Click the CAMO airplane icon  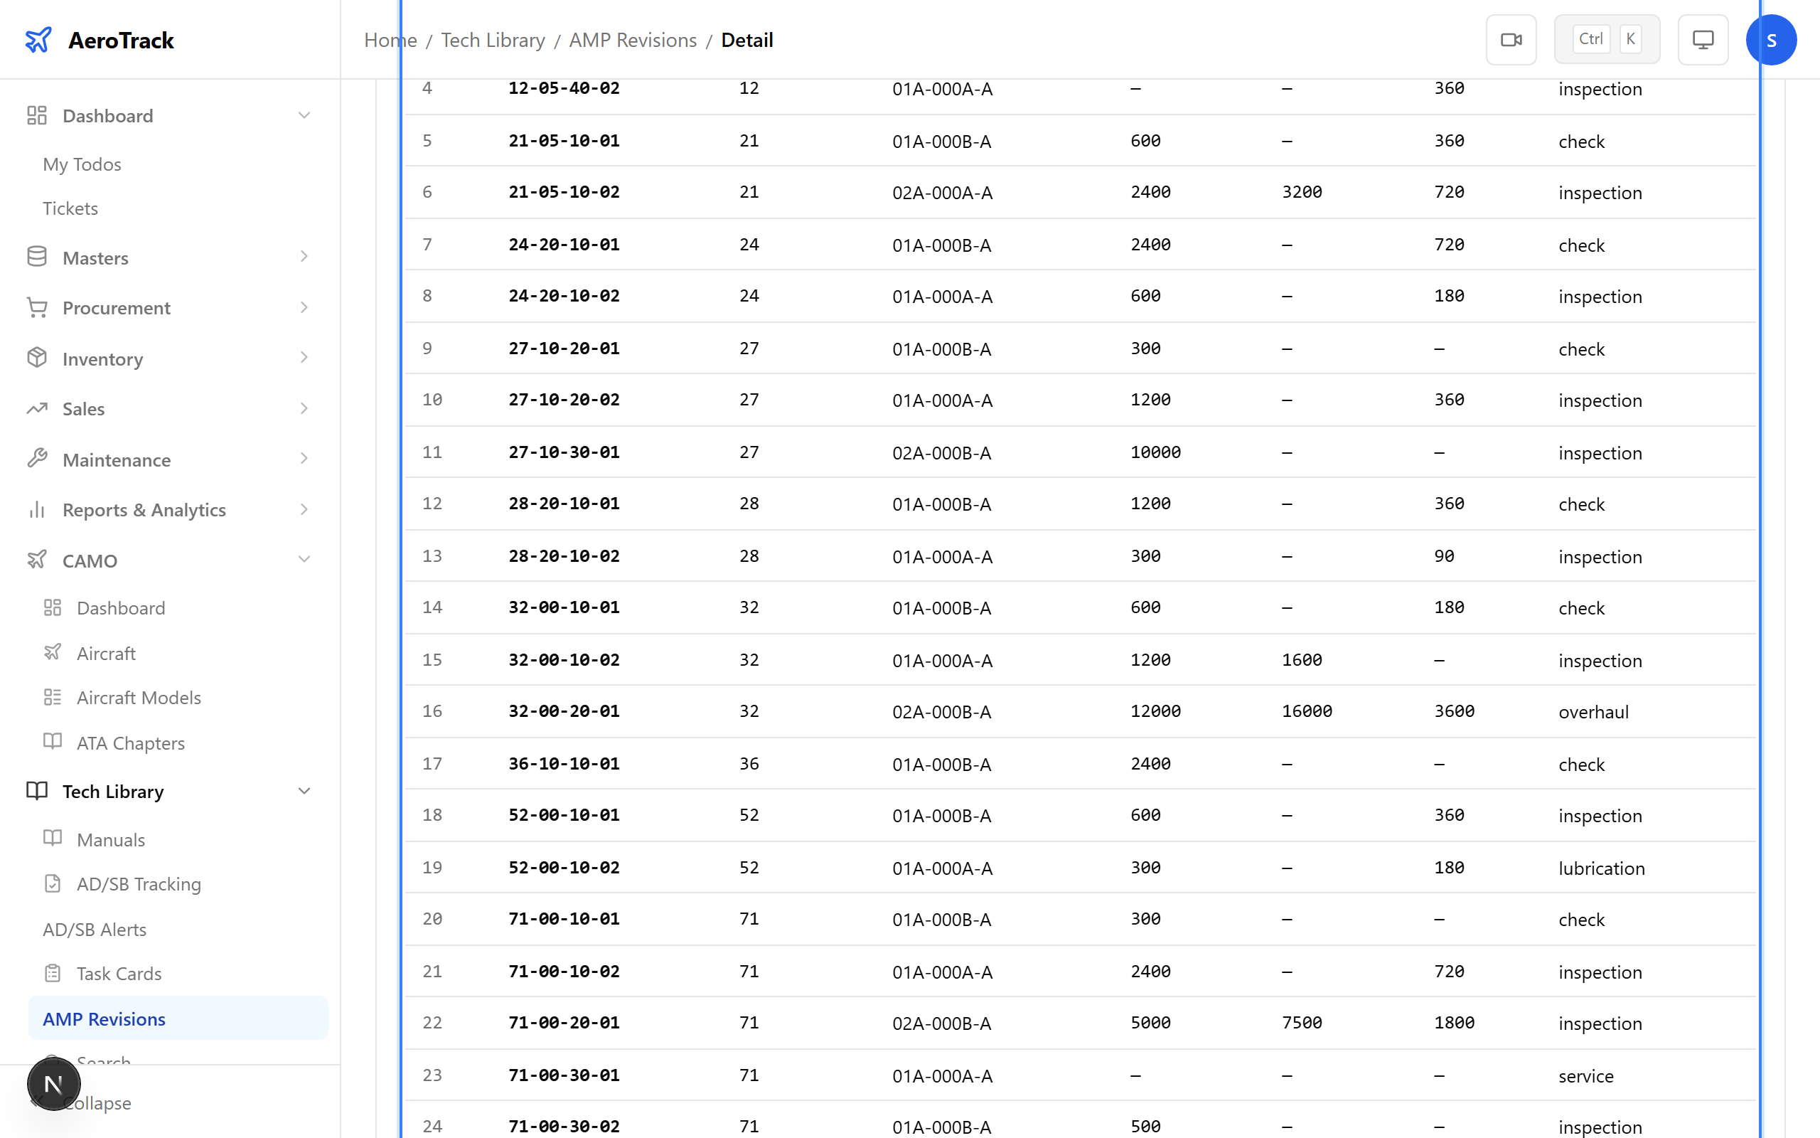pos(37,560)
